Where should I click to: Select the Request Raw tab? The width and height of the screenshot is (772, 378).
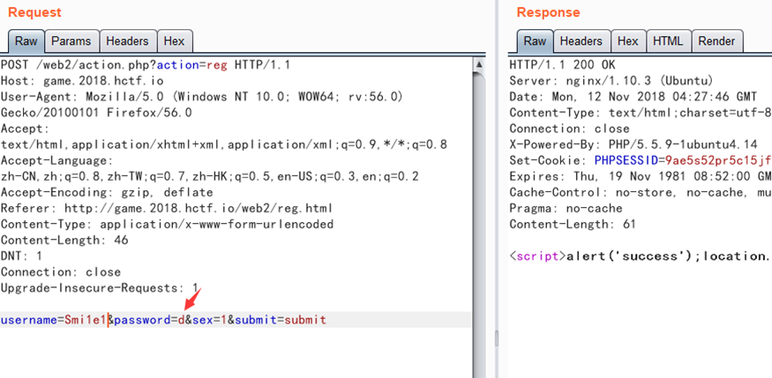[25, 41]
